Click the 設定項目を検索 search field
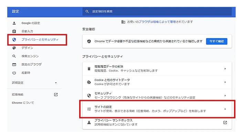The height and width of the screenshot is (140, 243). 158,12
